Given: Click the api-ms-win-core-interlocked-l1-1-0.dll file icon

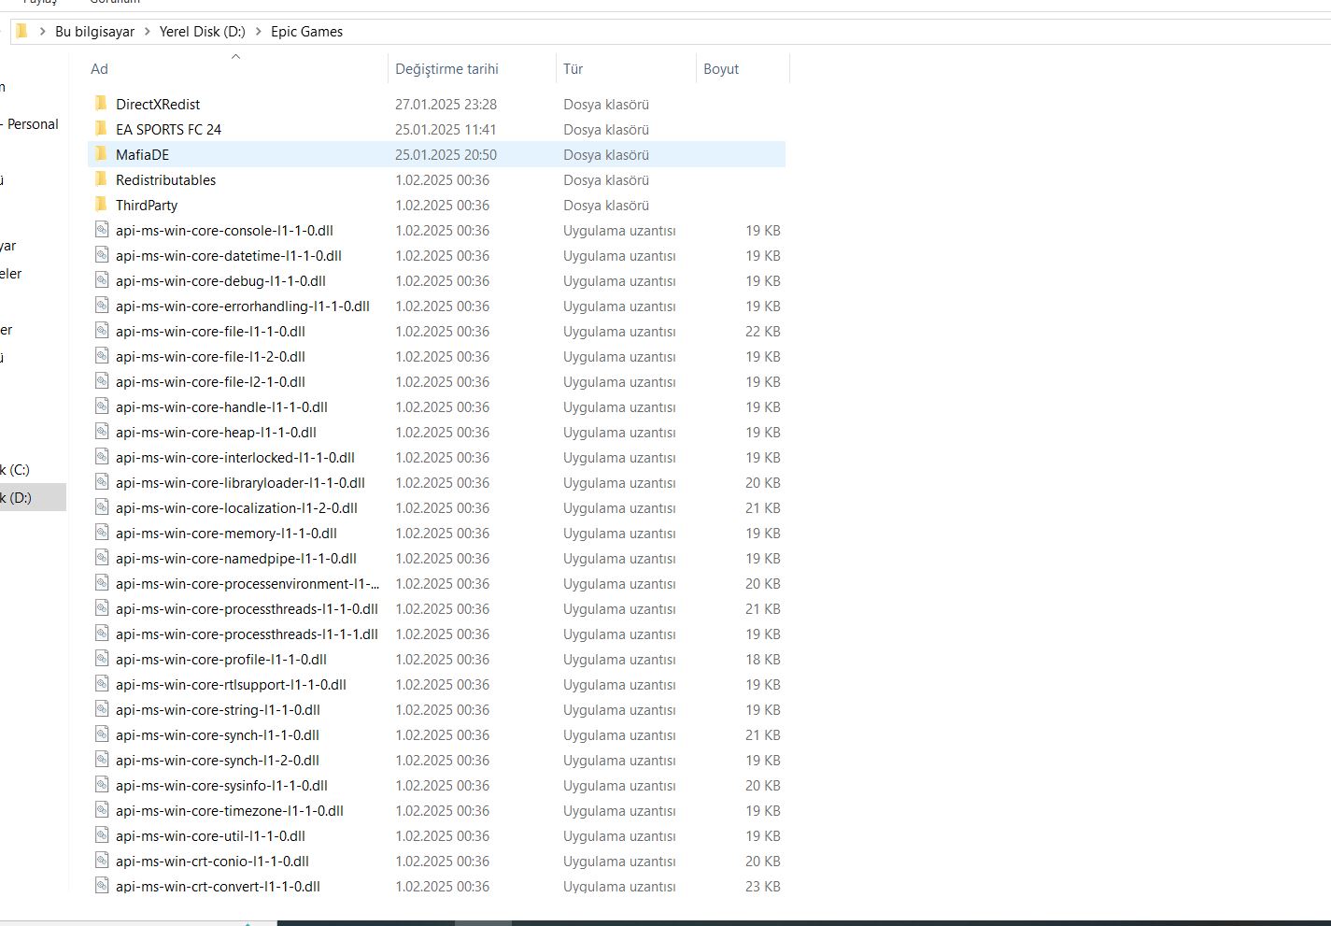Looking at the screenshot, I should tap(101, 457).
